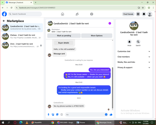Open the Groups icon in top navigation
Screen dimensions: 156x125
pyautogui.click(x=92, y=14)
